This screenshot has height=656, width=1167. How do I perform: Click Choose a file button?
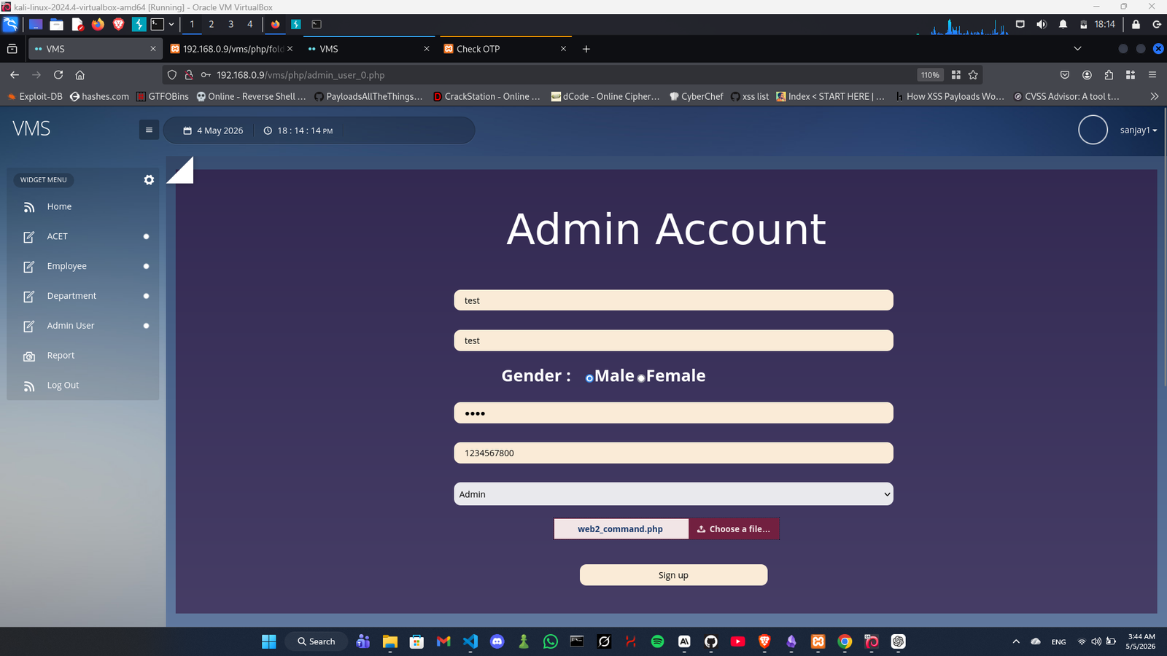tap(734, 529)
